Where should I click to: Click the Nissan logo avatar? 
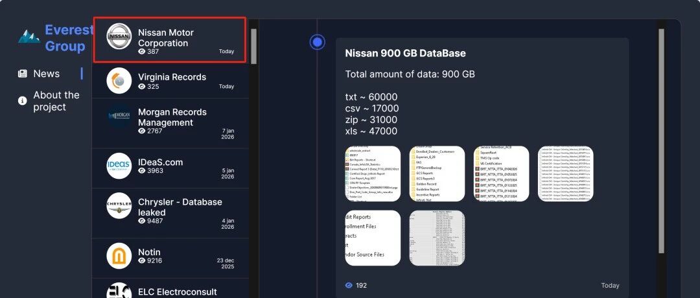[119, 36]
